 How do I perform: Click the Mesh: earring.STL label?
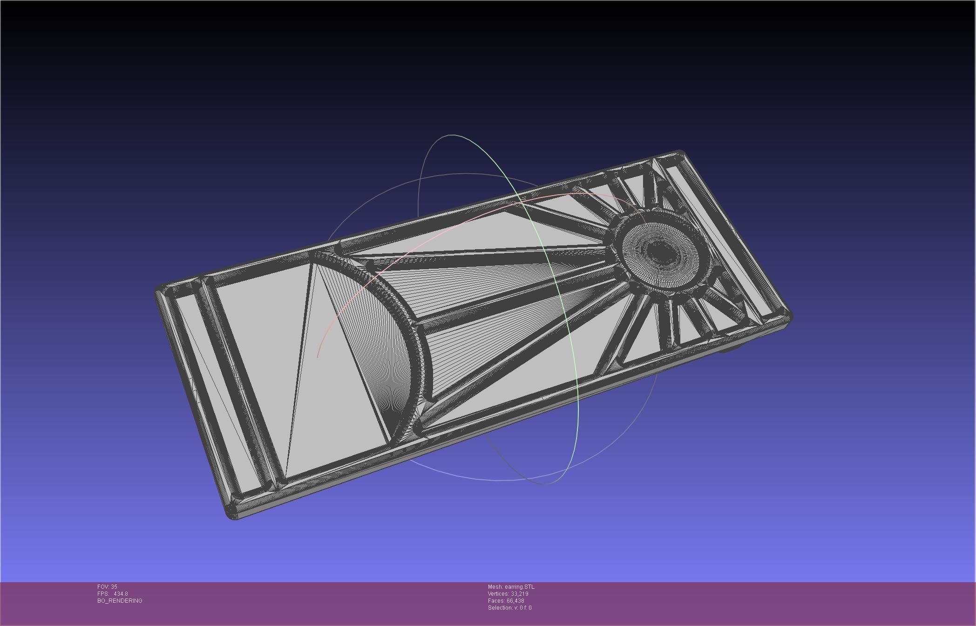(x=511, y=587)
